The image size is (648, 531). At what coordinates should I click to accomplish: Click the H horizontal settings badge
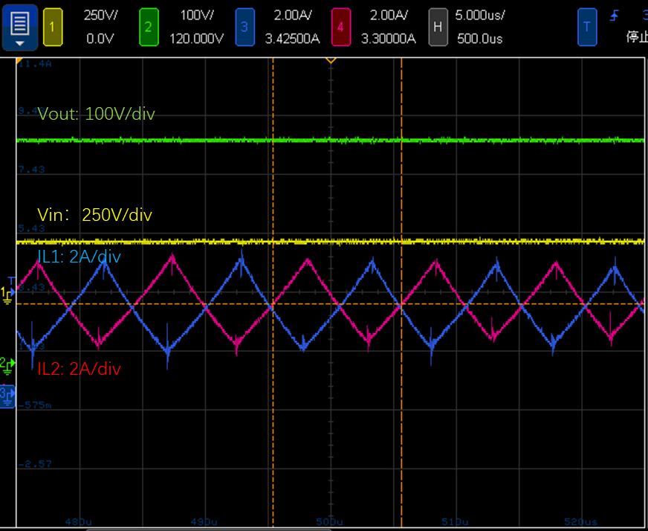(x=438, y=28)
